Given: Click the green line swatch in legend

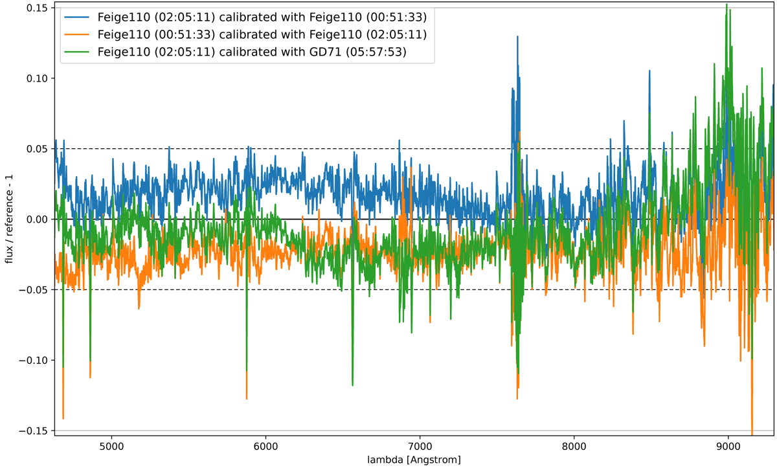Looking at the screenshot, I should tap(77, 53).
